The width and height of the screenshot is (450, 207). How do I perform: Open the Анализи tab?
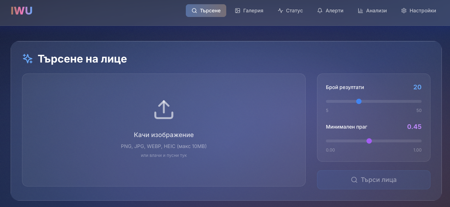pyautogui.click(x=376, y=11)
